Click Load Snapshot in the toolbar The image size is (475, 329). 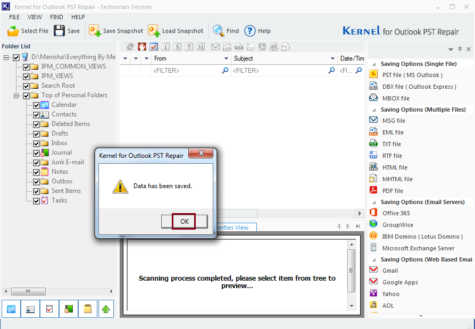click(176, 31)
